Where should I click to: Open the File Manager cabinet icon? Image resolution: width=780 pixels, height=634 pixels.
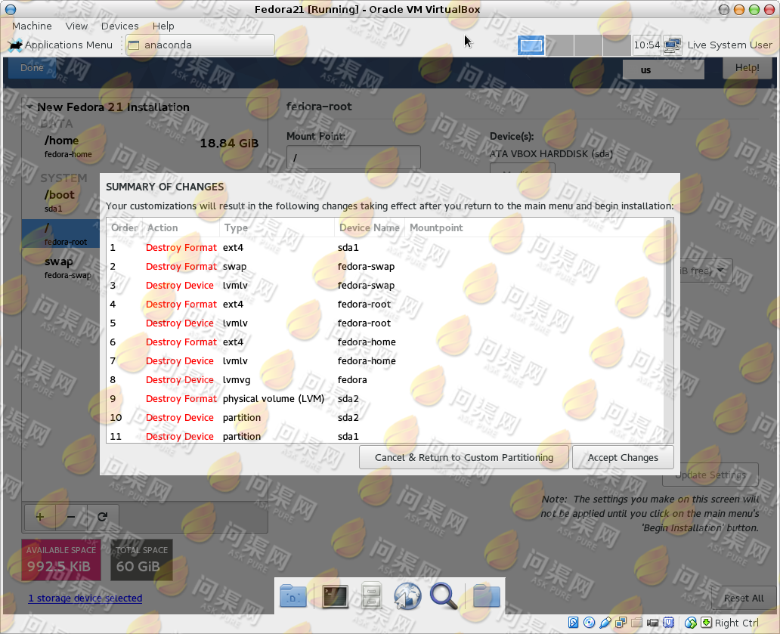371,595
